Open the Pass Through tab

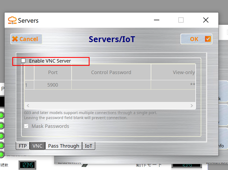coord(63,146)
